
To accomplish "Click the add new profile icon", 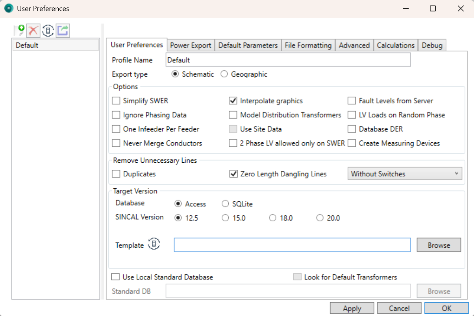I will pos(20,30).
